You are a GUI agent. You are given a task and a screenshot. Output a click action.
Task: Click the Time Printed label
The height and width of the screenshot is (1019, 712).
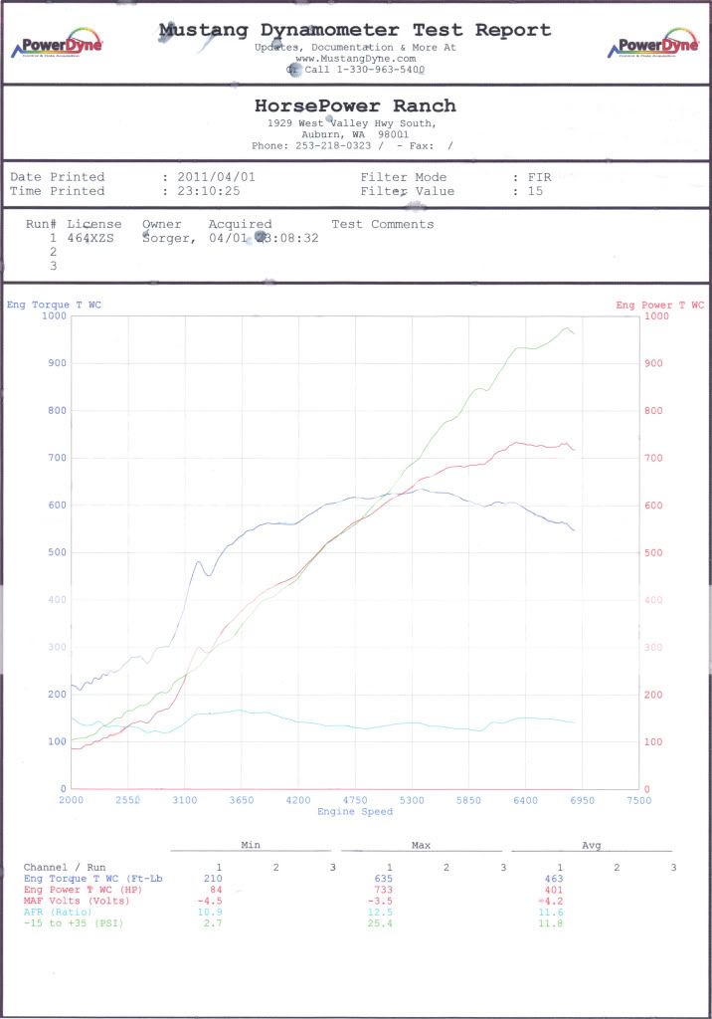pos(57,191)
